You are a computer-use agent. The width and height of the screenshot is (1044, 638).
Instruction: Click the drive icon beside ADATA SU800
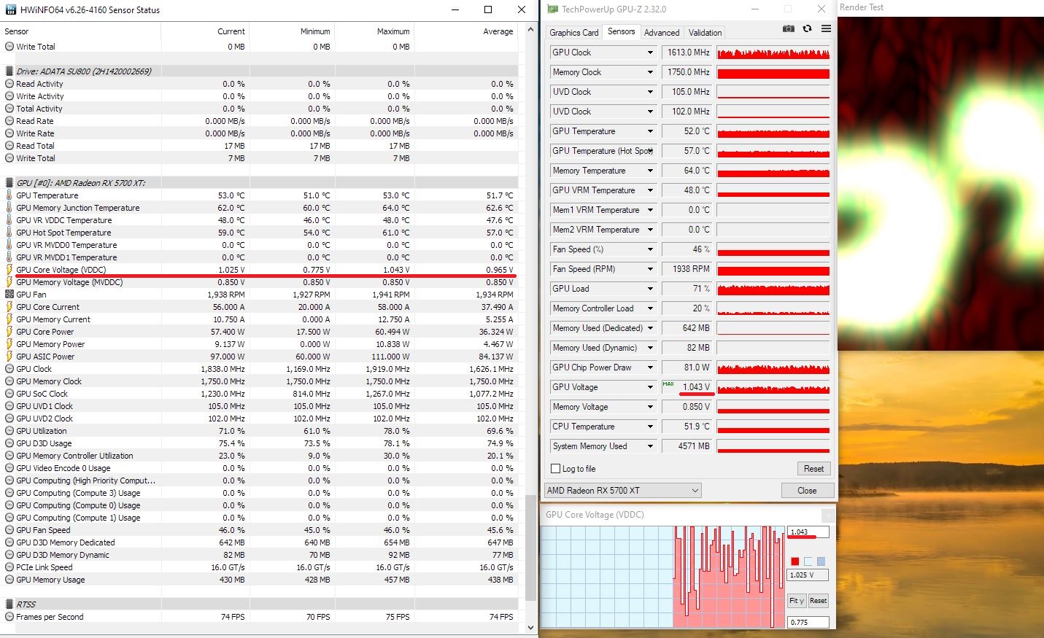click(x=9, y=71)
